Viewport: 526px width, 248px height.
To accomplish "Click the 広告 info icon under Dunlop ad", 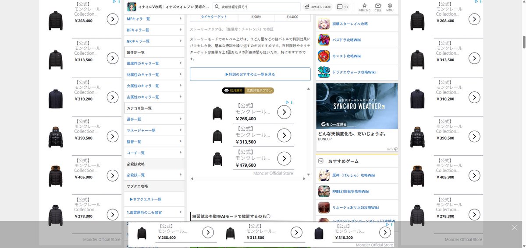I will [395, 149].
